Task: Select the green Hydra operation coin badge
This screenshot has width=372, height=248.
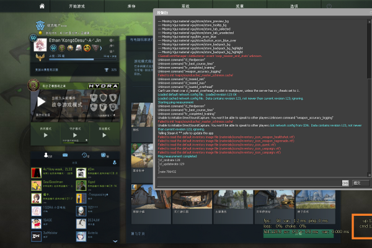Action: tap(61, 48)
